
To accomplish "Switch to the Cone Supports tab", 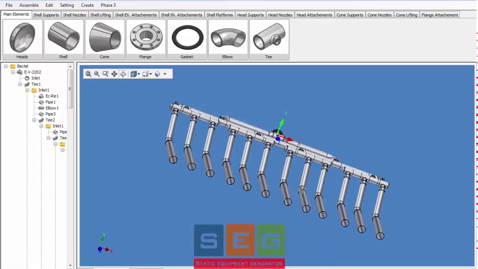I will coord(350,15).
